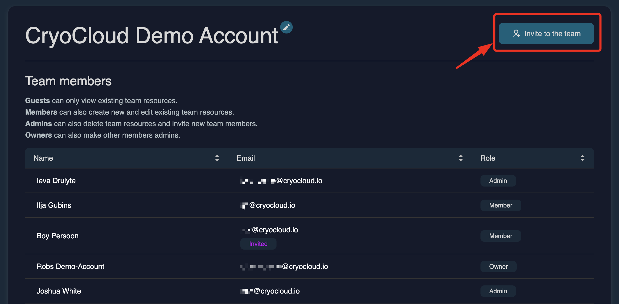Click the Invited status tag
619x304 pixels.
pyautogui.click(x=258, y=244)
